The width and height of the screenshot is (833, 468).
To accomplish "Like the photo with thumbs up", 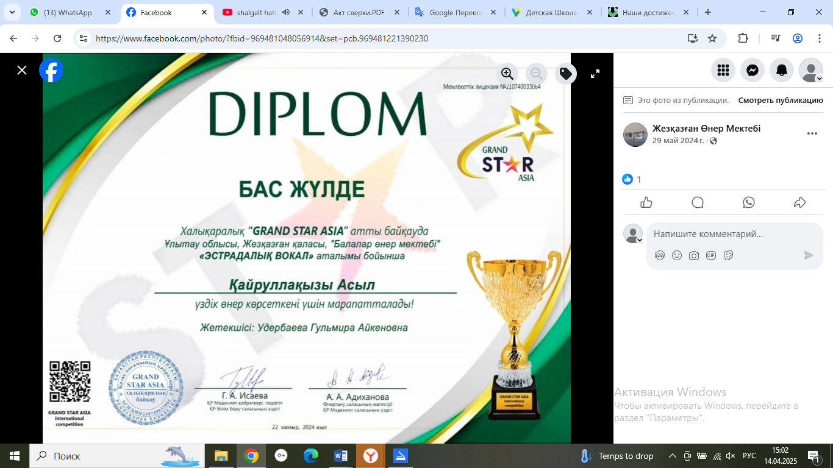I will pyautogui.click(x=646, y=203).
